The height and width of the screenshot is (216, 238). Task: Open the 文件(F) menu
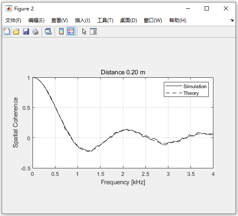pyautogui.click(x=13, y=20)
